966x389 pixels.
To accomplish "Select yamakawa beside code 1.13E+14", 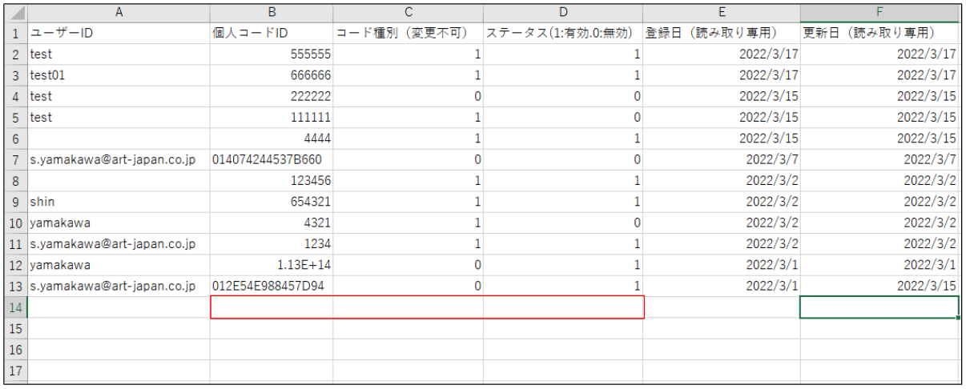I will (x=119, y=265).
